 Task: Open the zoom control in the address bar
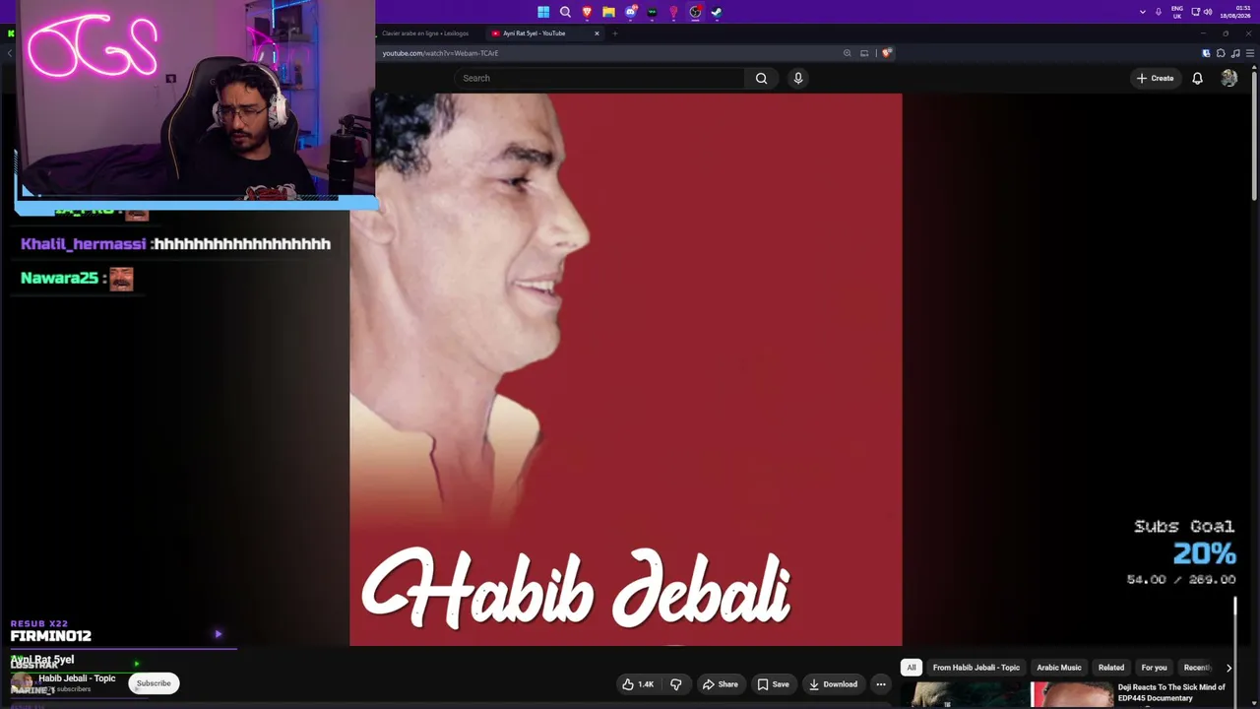point(847,53)
